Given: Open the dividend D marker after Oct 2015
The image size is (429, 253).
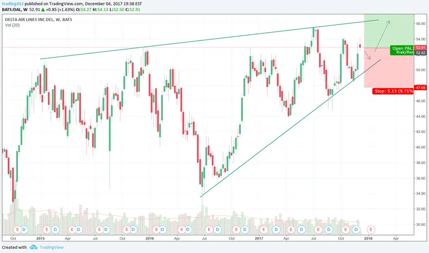Looking at the screenshot, I should click(133, 230).
